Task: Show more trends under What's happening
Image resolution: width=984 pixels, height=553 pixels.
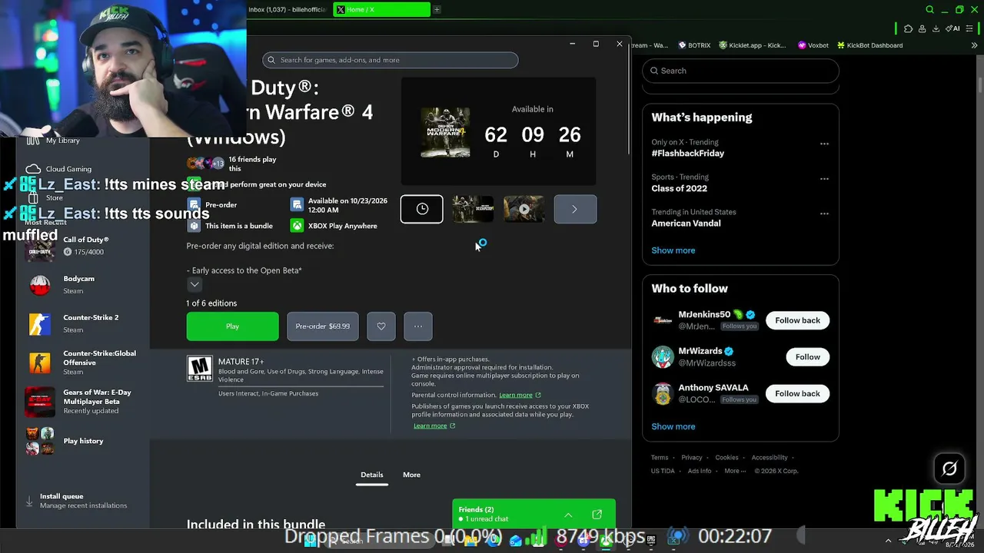Action: (x=673, y=250)
